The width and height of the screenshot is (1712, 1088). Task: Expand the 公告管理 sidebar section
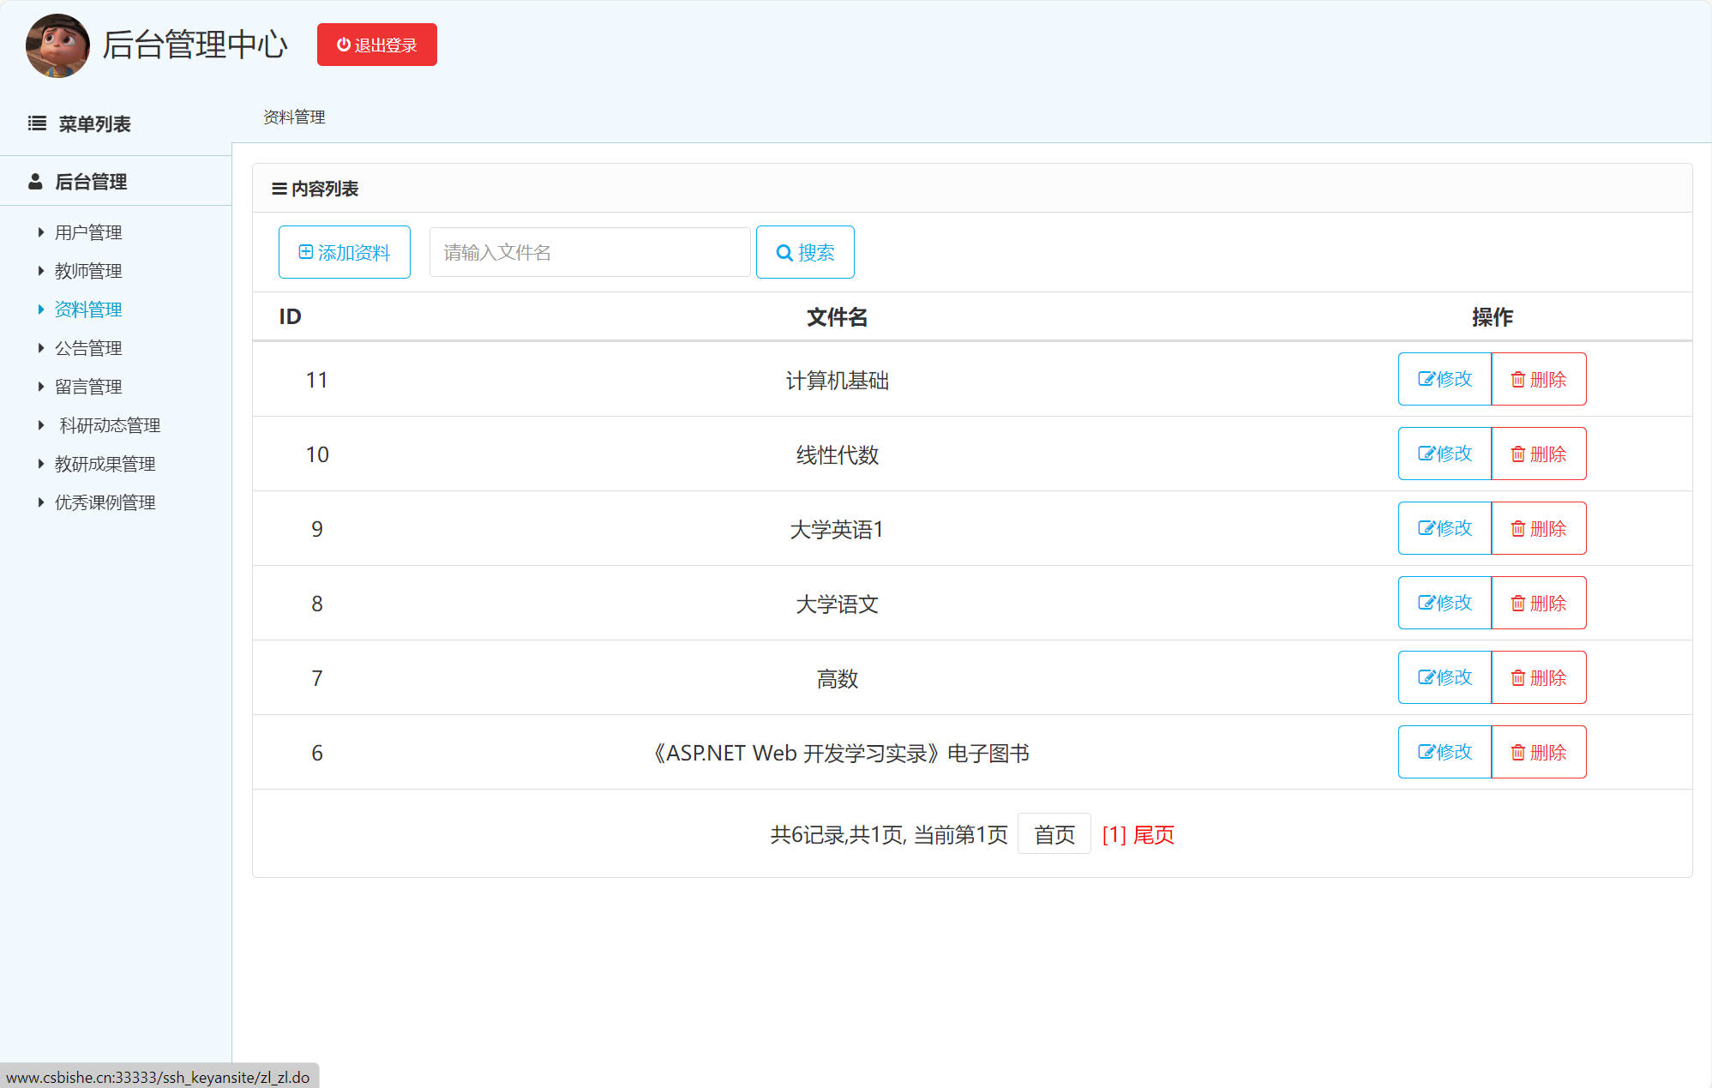point(88,347)
